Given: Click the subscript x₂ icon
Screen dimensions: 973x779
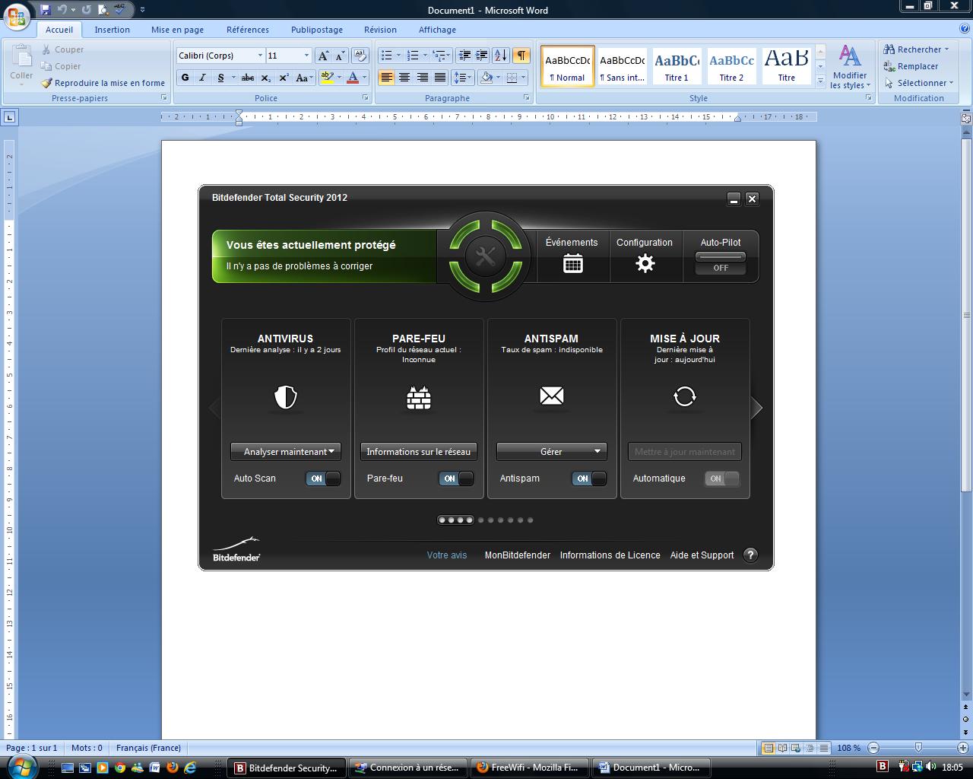Looking at the screenshot, I should [266, 78].
